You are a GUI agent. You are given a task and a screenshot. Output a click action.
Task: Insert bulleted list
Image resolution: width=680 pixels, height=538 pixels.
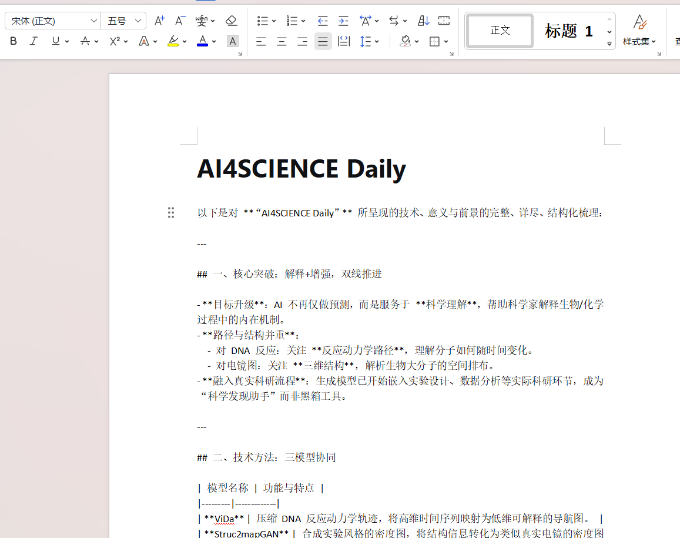tap(262, 21)
